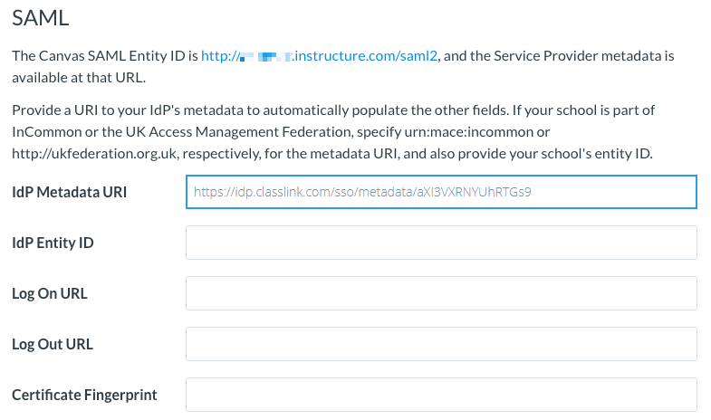Open the Canvas SAML Entity ID link
Screen dimensions: 711x420
tap(320, 56)
